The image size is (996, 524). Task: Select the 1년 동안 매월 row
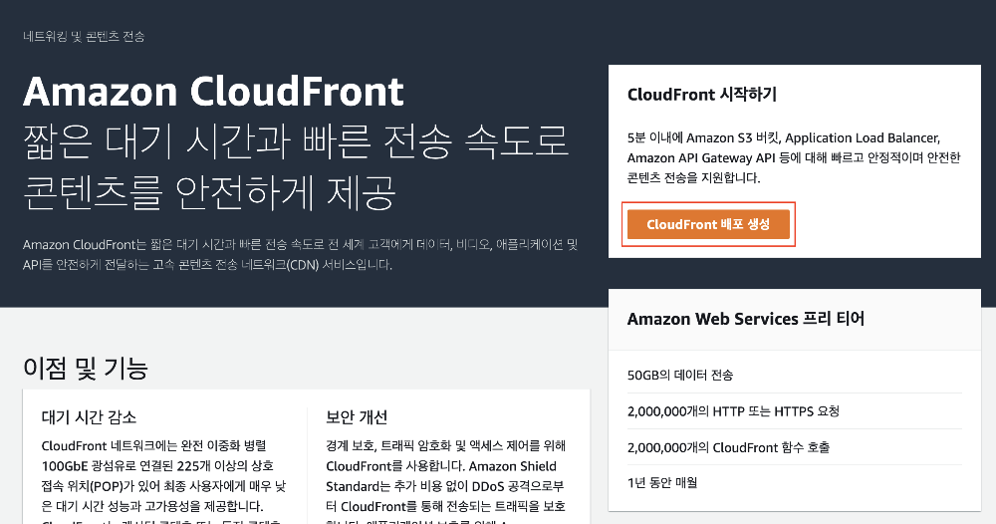click(x=795, y=483)
